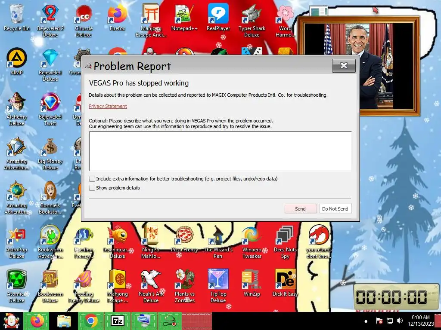The height and width of the screenshot is (330, 441).
Task: Select Bookworm Adventures shortcut
Action: tap(50, 242)
